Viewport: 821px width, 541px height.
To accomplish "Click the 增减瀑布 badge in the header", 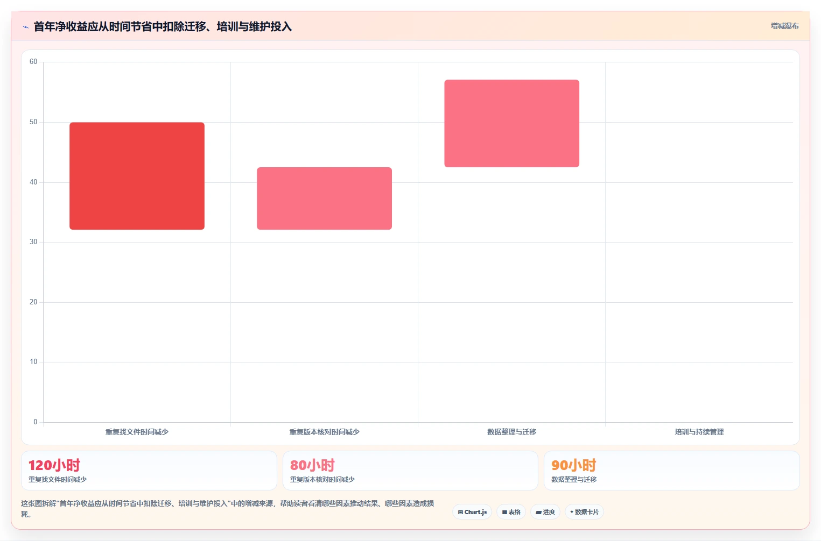I will coord(784,26).
